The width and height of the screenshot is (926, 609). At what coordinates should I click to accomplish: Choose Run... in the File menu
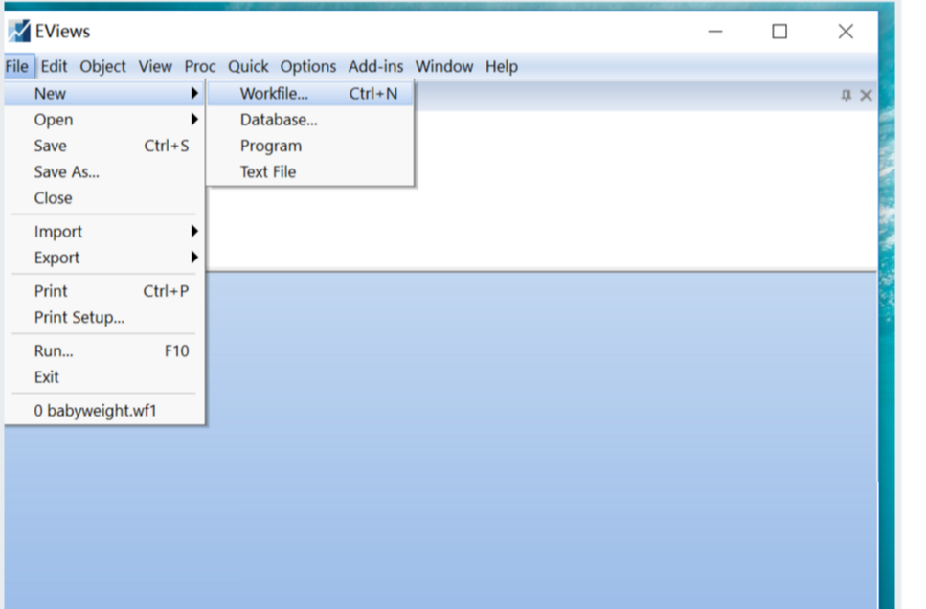coord(104,350)
